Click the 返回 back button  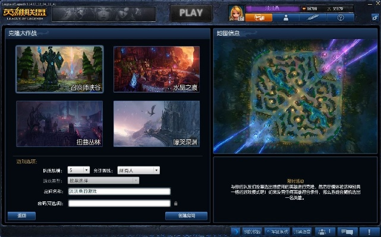click(21, 216)
